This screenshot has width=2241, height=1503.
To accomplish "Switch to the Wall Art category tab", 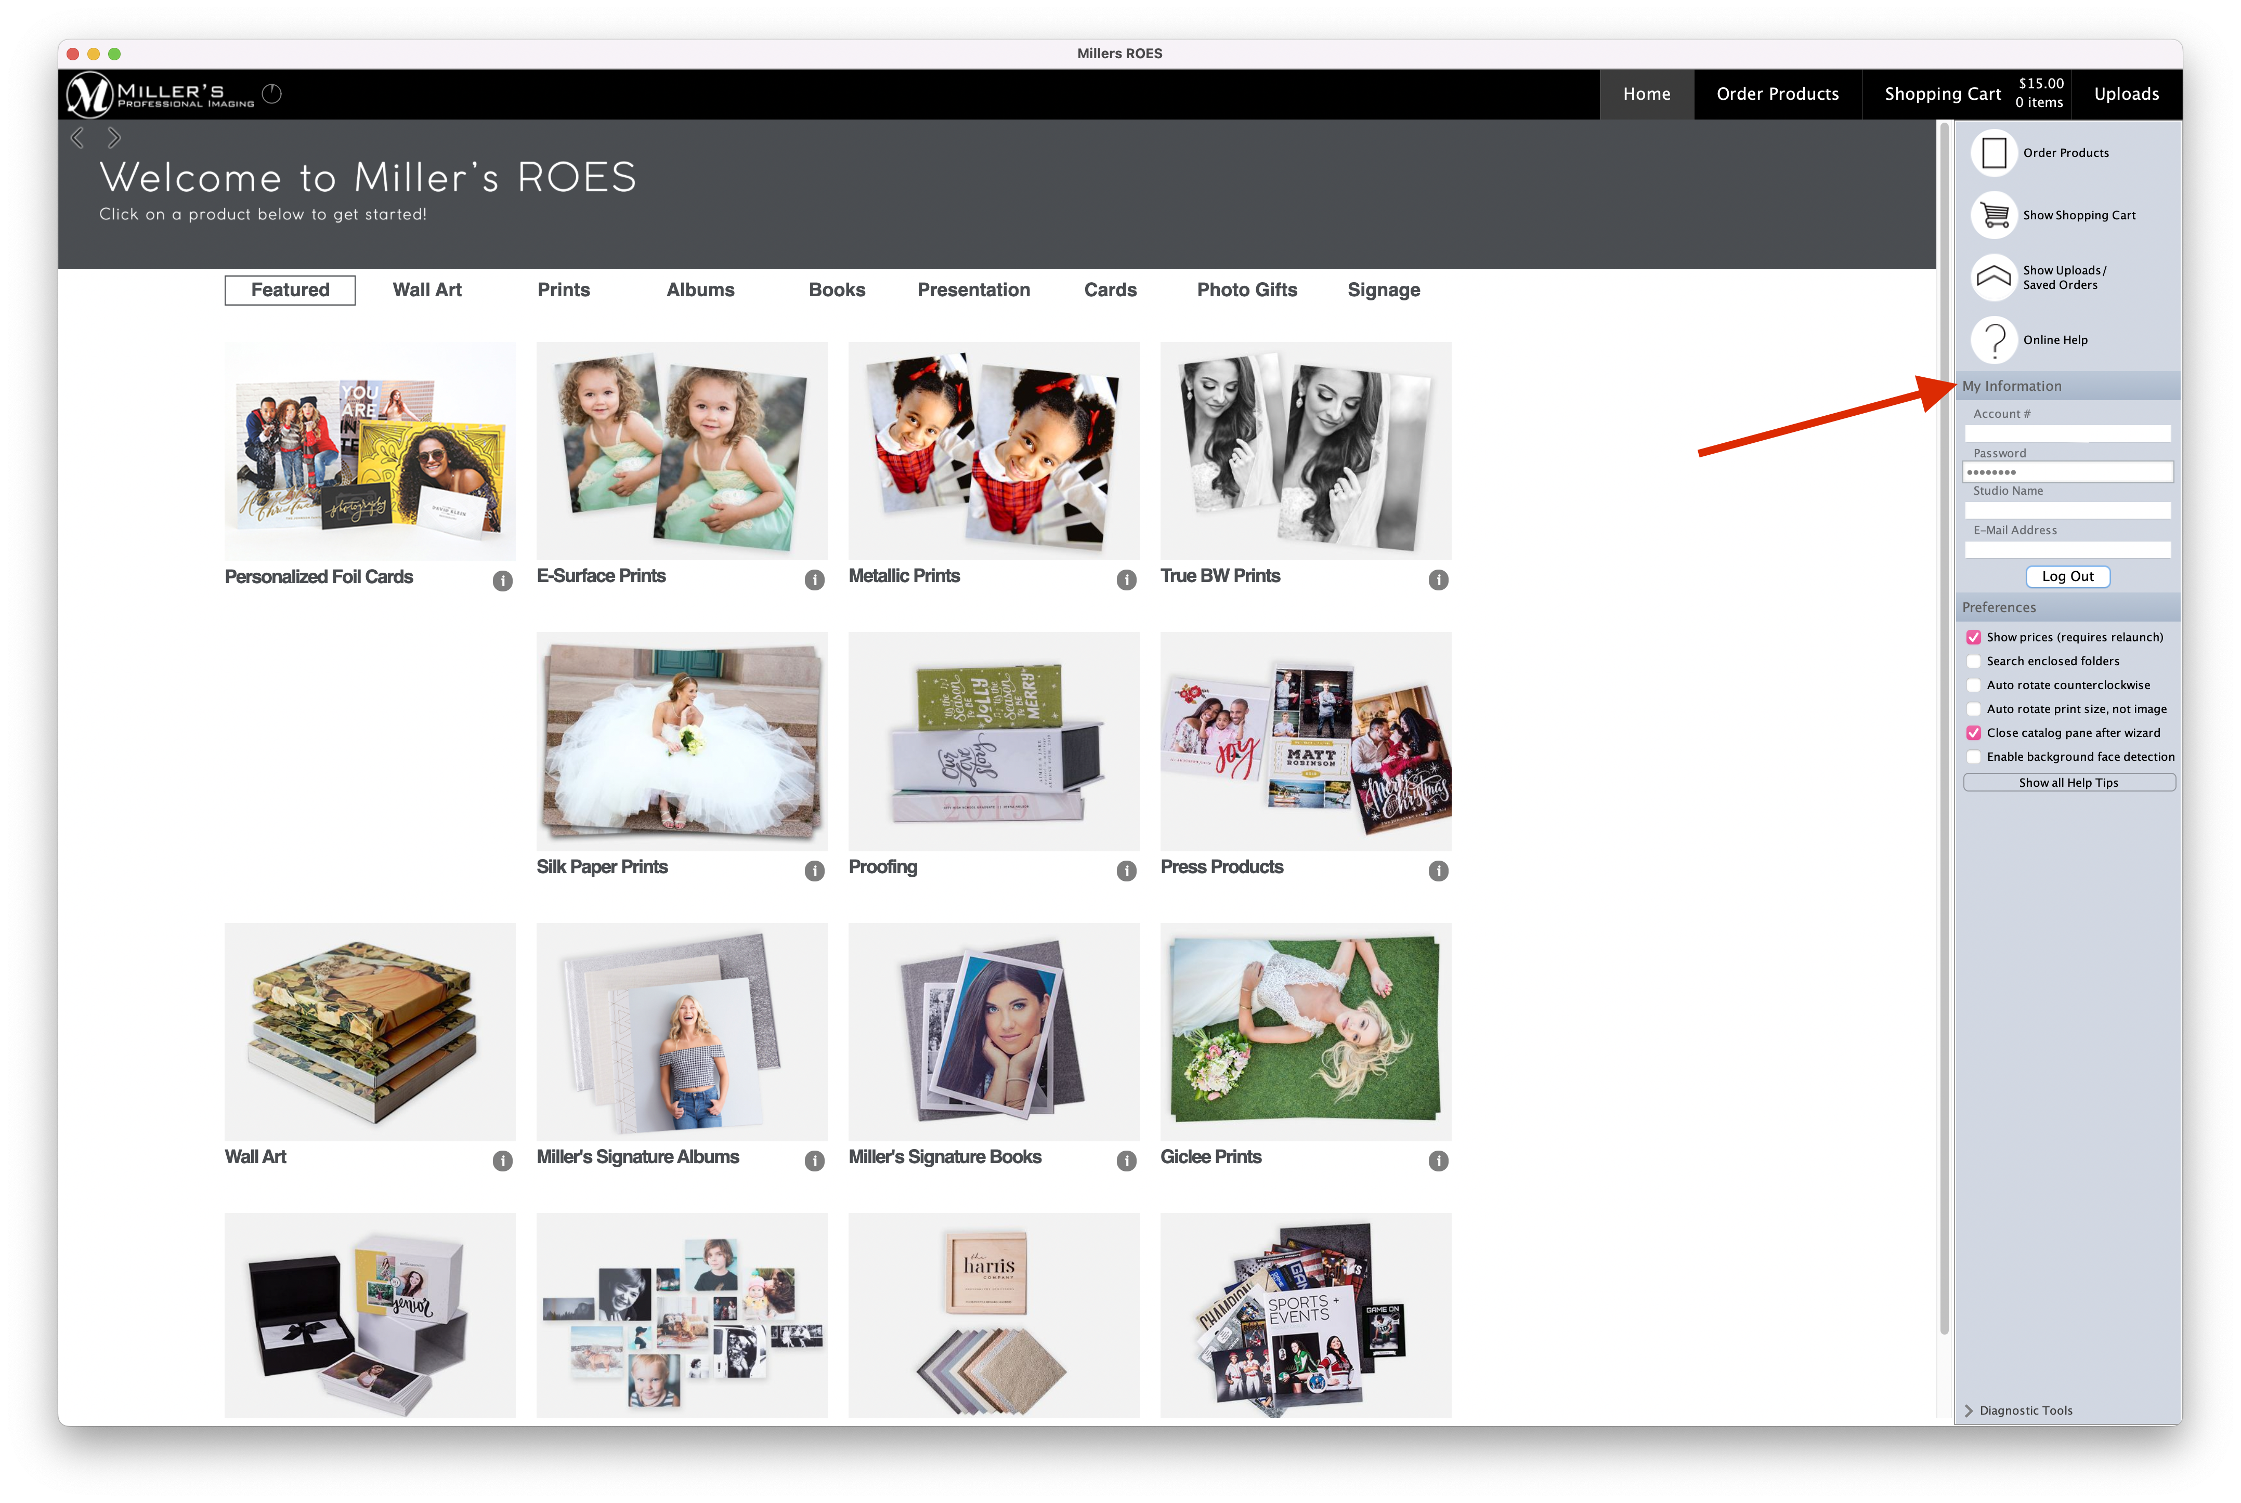I will tap(427, 291).
